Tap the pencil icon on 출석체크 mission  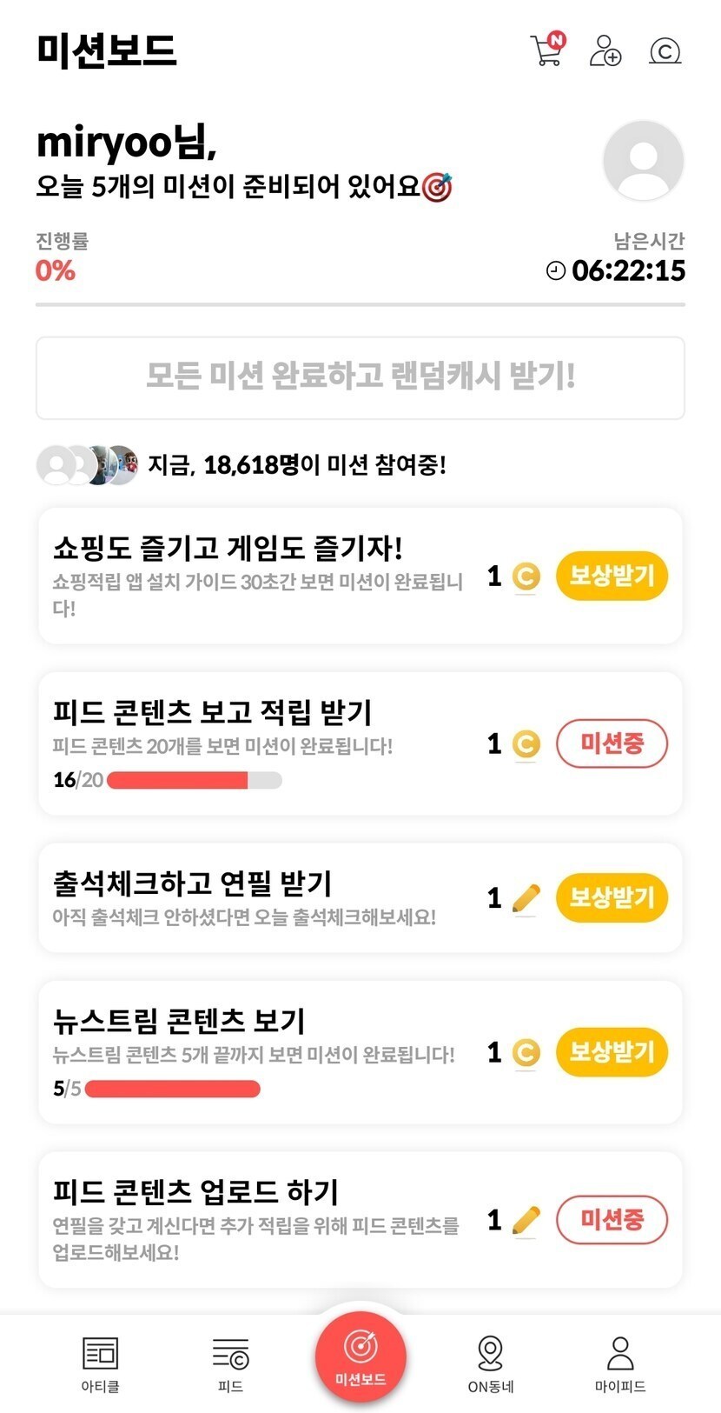click(526, 898)
